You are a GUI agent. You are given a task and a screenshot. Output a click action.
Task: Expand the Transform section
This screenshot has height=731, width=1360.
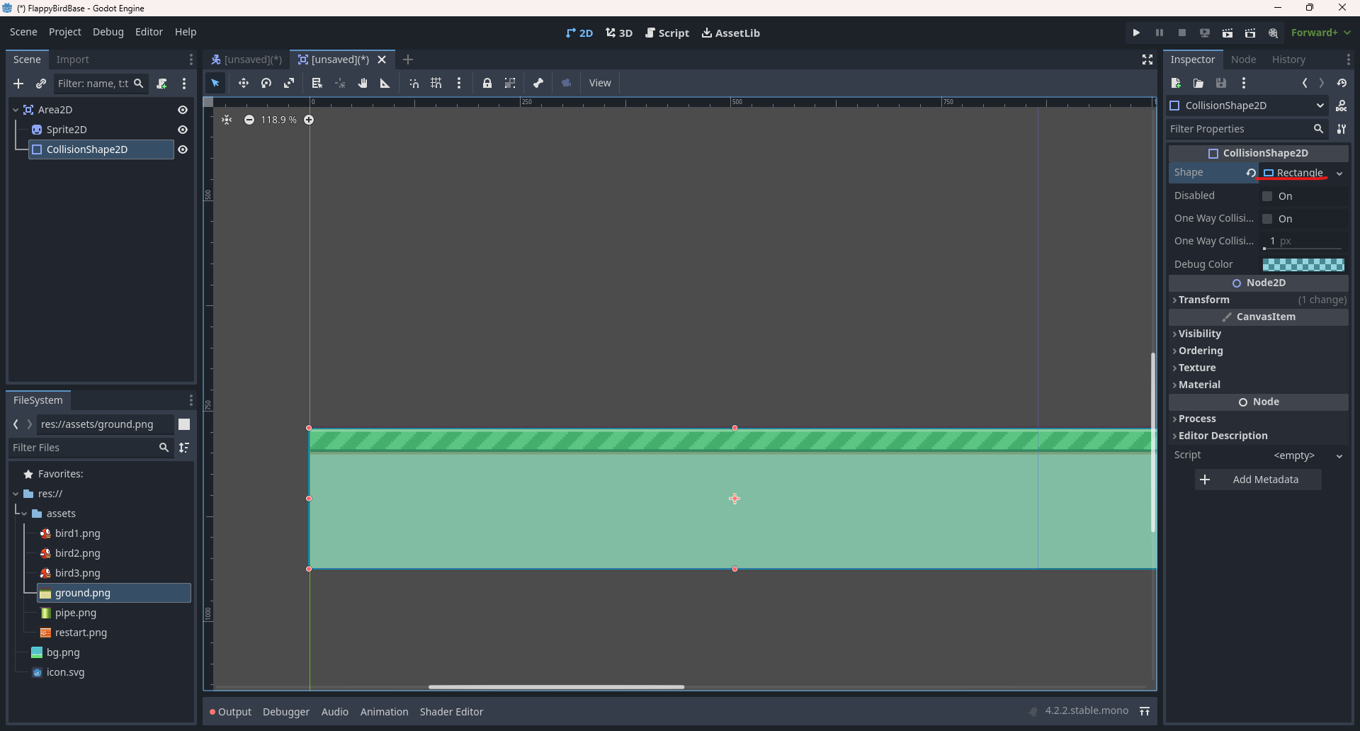pyautogui.click(x=1204, y=300)
